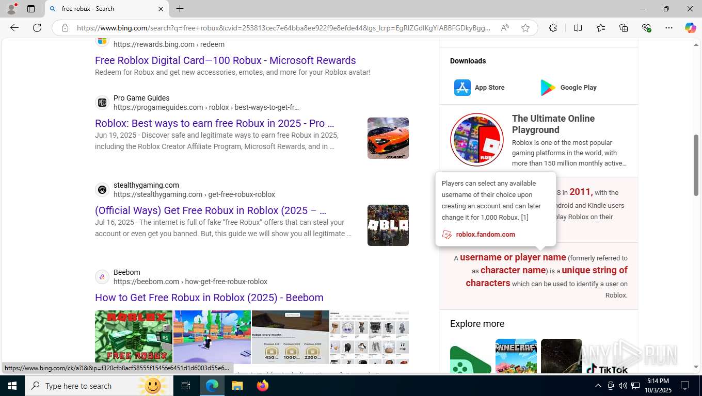Click the orange car thumbnail for Pro Game Guides
This screenshot has height=396, width=702.
click(388, 138)
